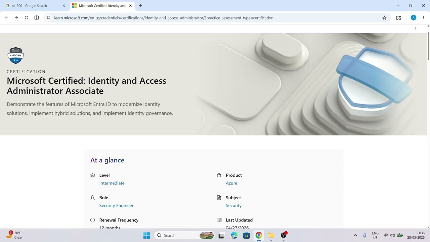The height and width of the screenshot is (242, 430).
Task: Click the Level layers icon
Action: point(93,175)
